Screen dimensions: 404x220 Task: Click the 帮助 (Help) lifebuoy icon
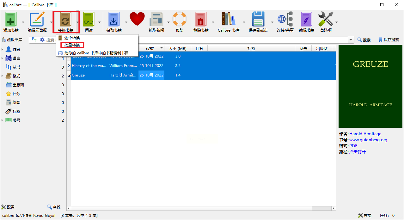point(179,20)
